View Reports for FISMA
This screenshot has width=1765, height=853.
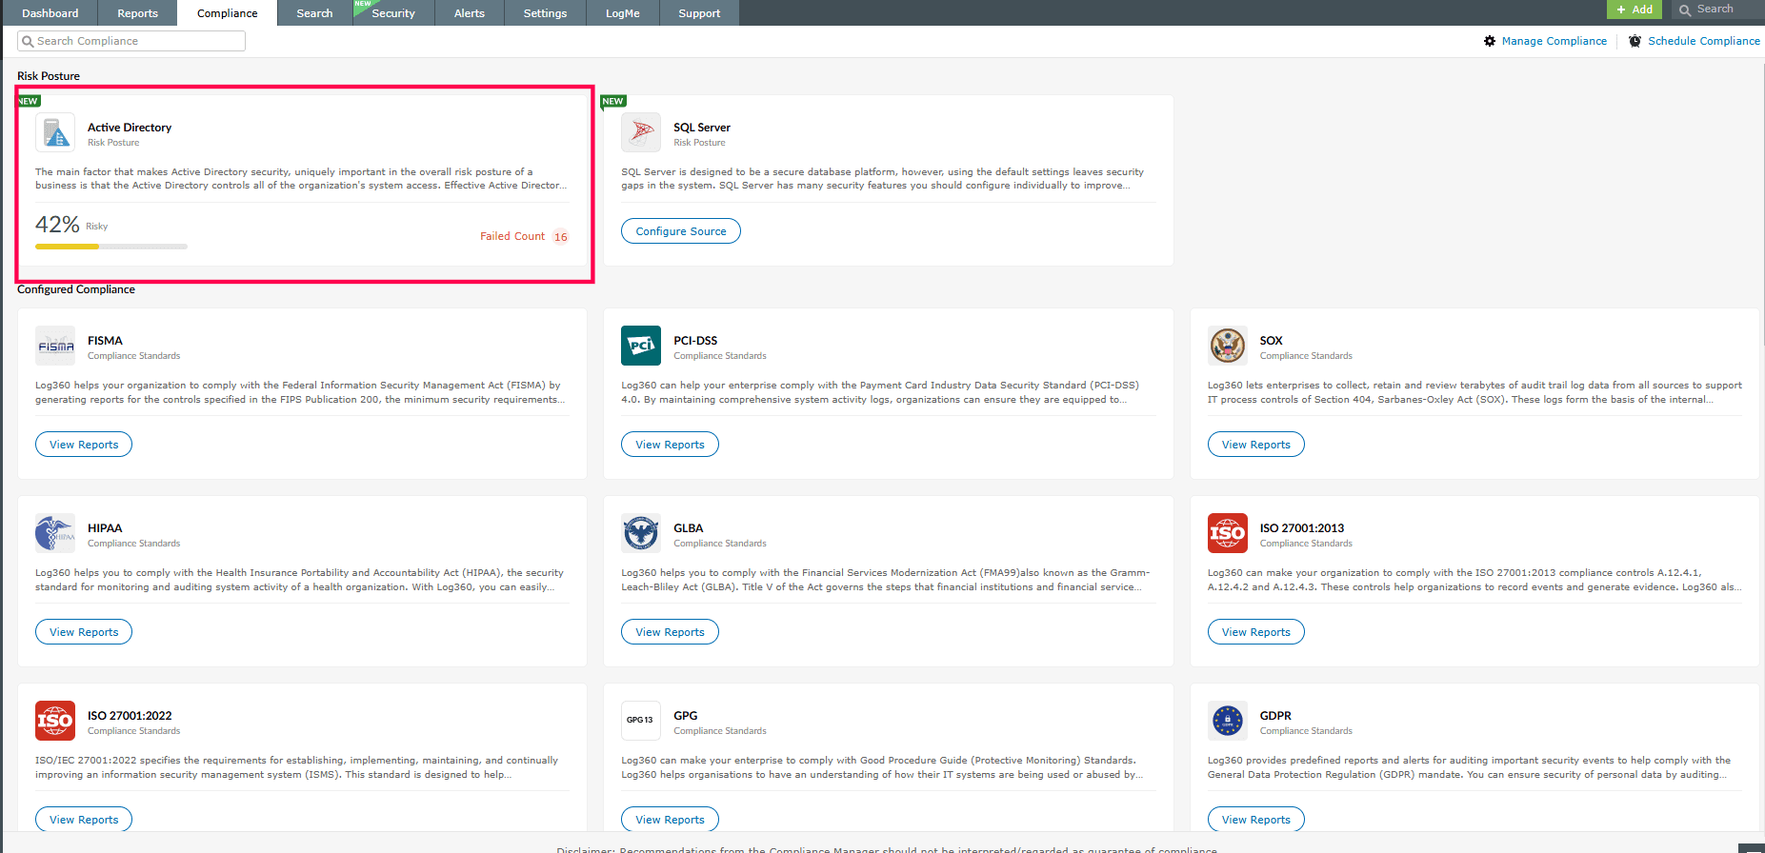84,445
